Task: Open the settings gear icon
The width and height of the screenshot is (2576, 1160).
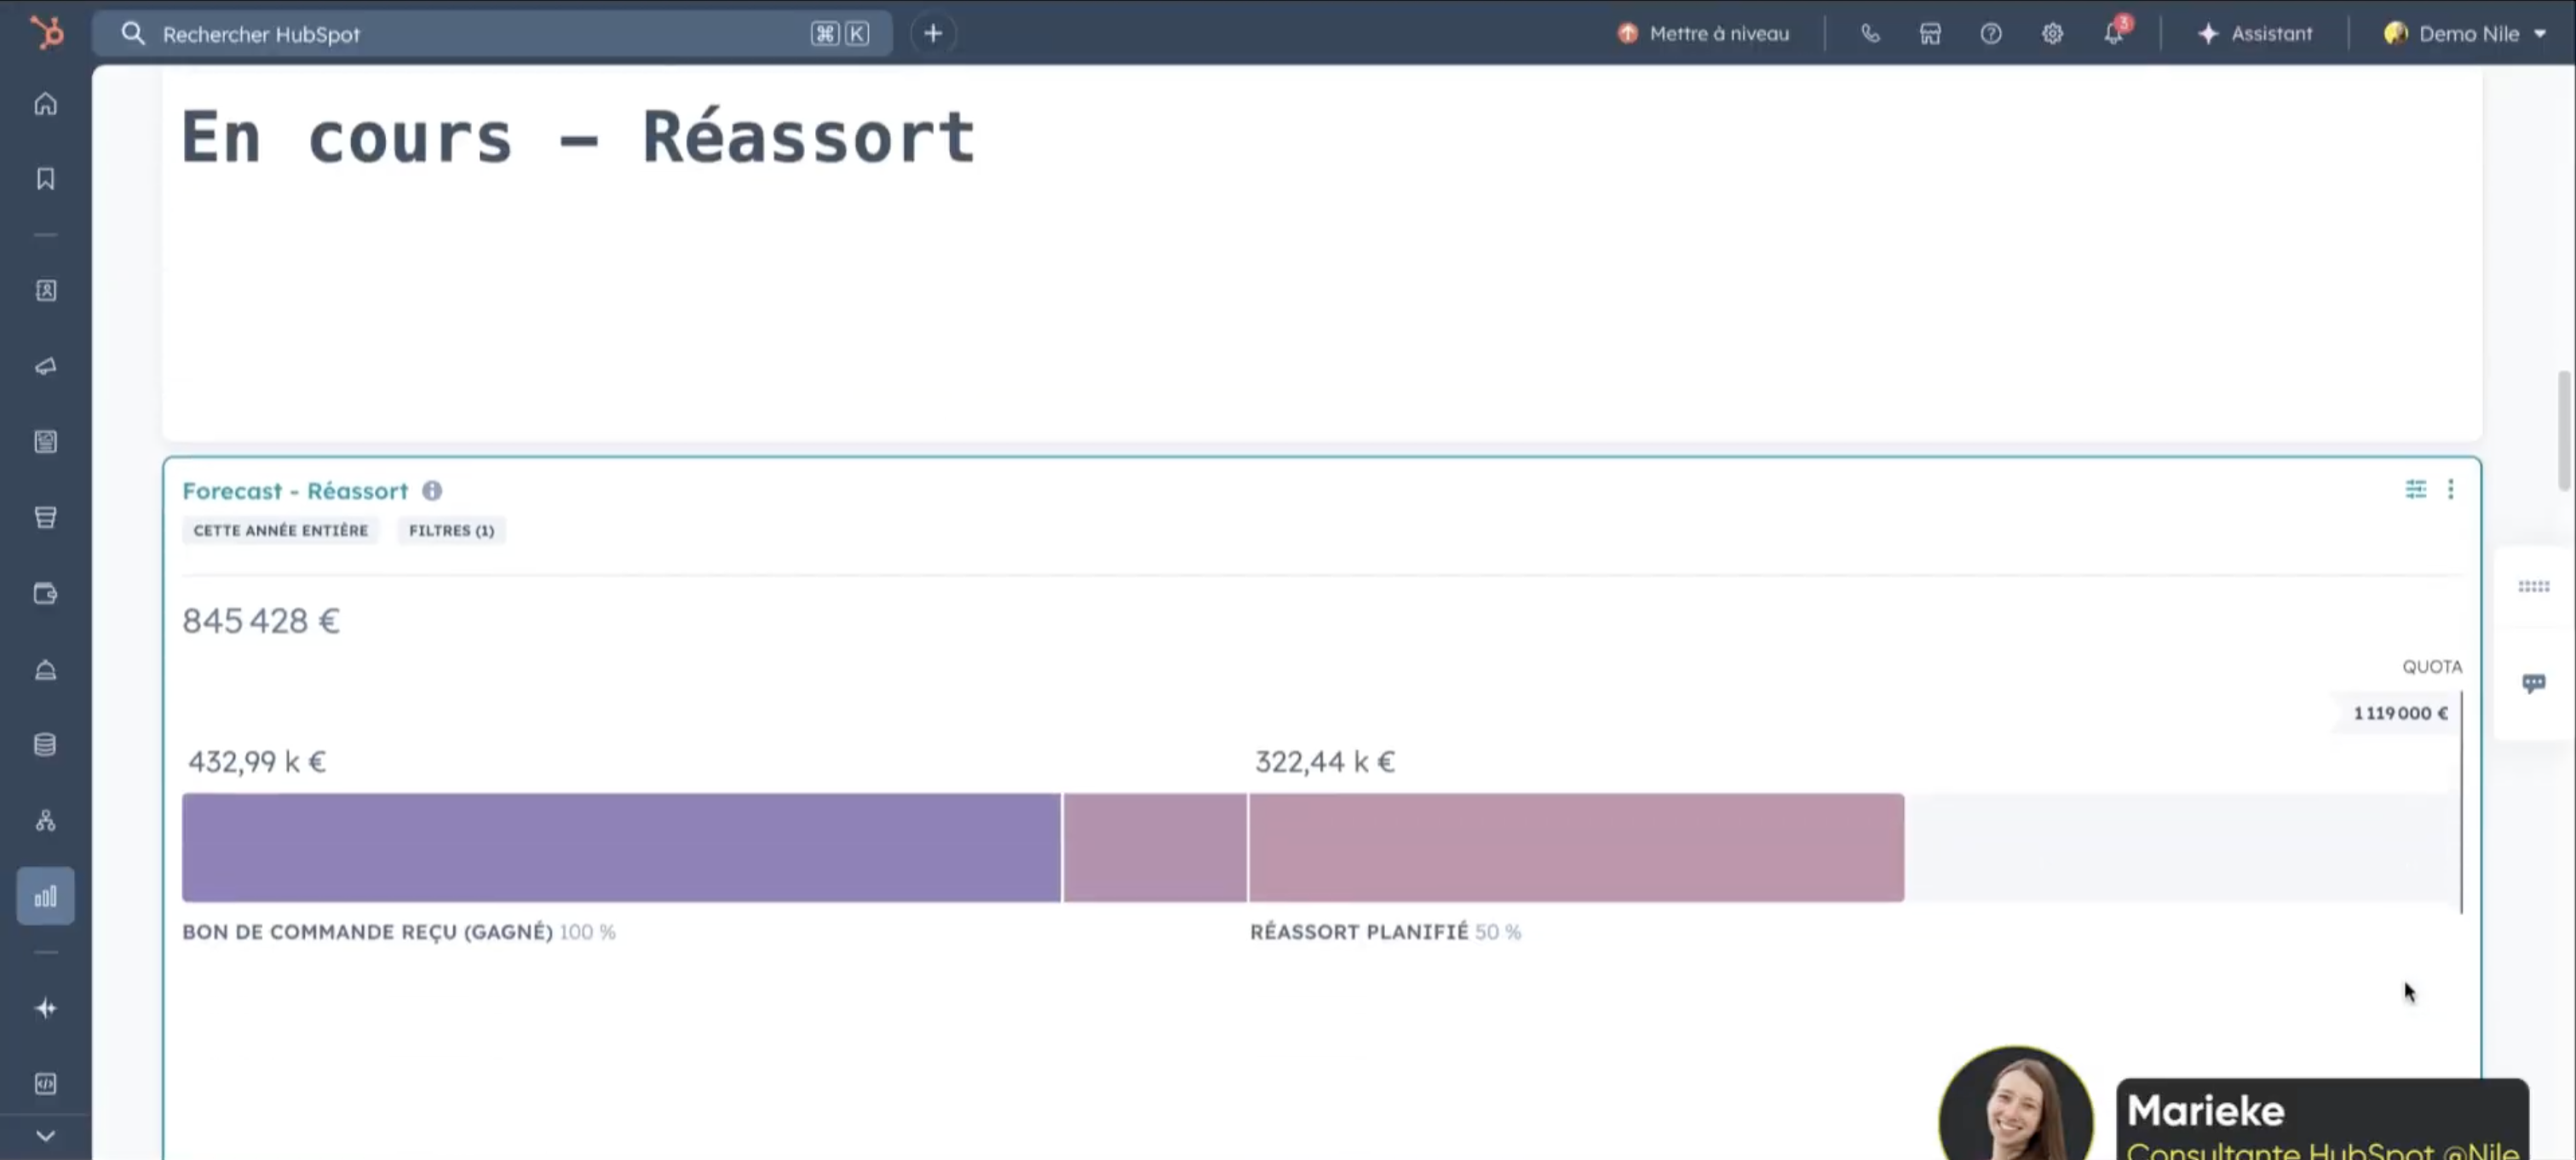Action: (x=2052, y=33)
